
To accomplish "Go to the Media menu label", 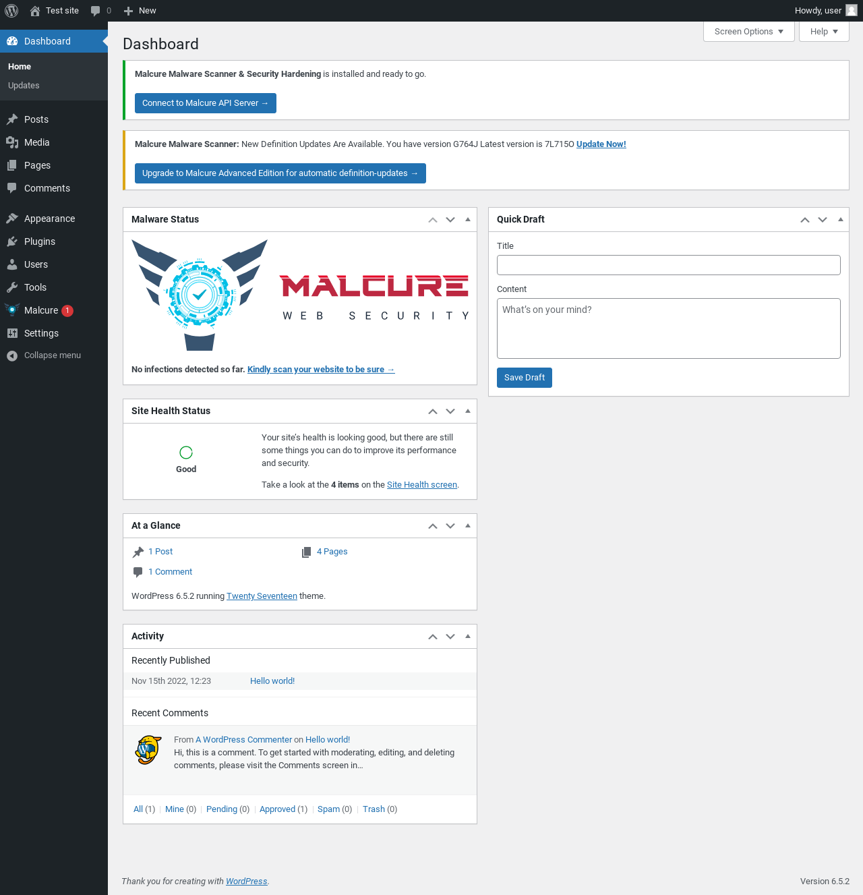I will tap(37, 142).
